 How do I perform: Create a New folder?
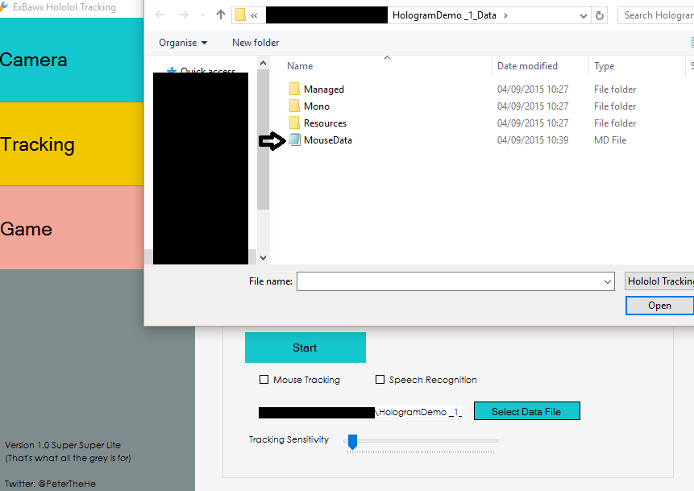[256, 43]
